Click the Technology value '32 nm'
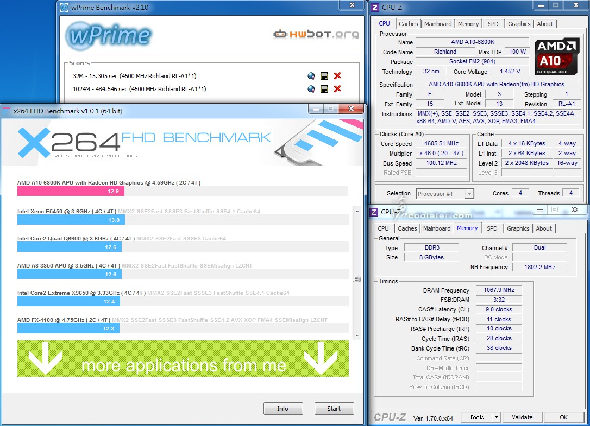590x426 pixels. [431, 72]
